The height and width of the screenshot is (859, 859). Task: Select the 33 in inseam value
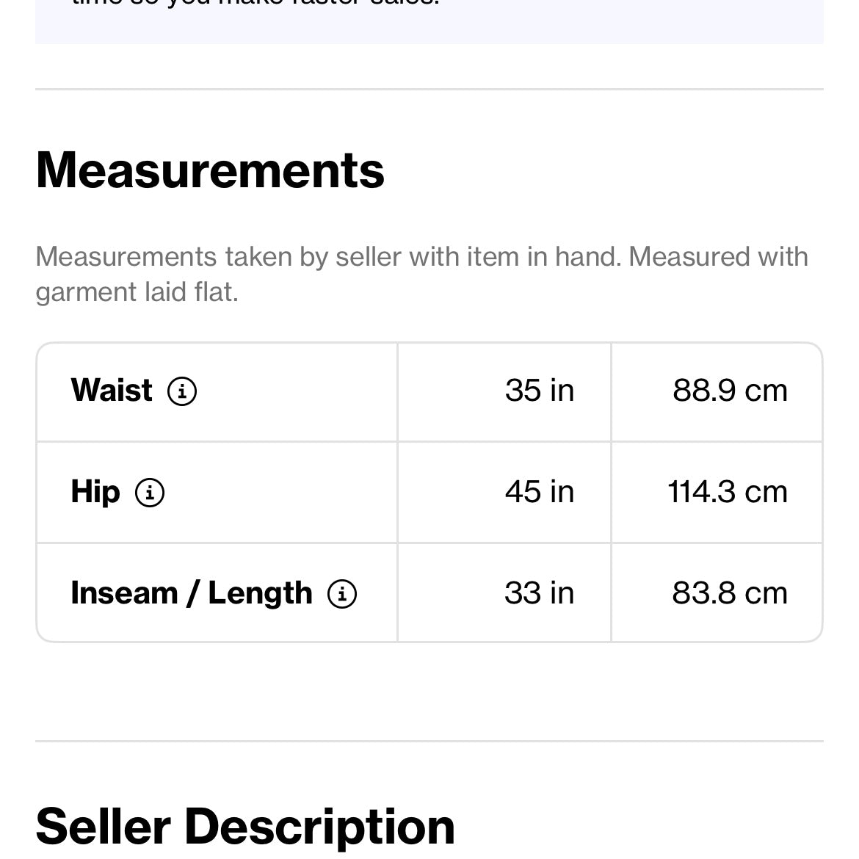(x=539, y=593)
